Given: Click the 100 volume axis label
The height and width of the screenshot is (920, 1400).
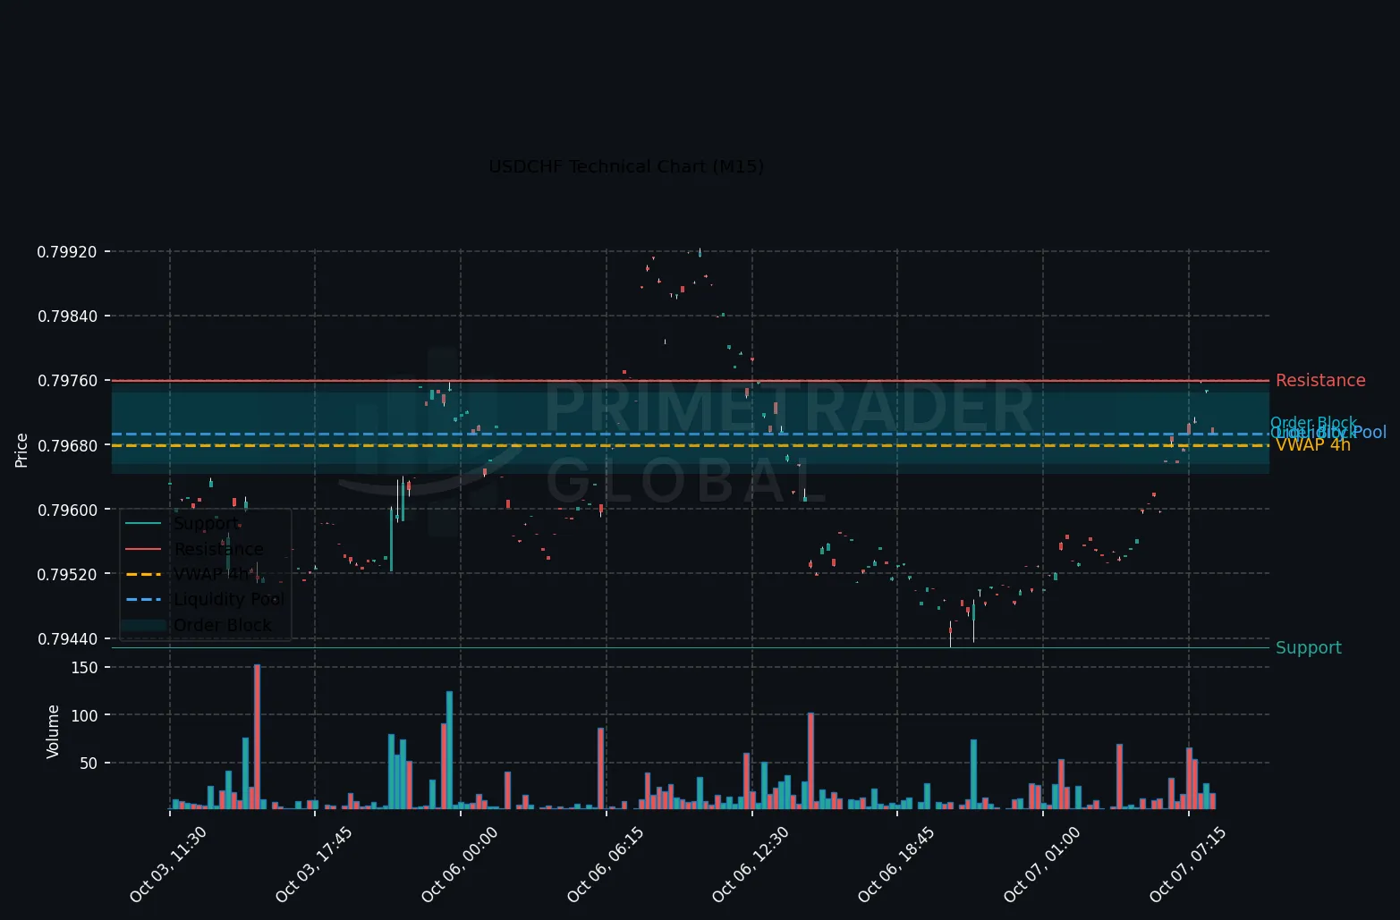Looking at the screenshot, I should 84,715.
